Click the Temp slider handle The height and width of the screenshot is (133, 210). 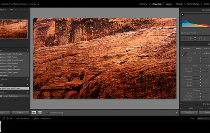201,58
